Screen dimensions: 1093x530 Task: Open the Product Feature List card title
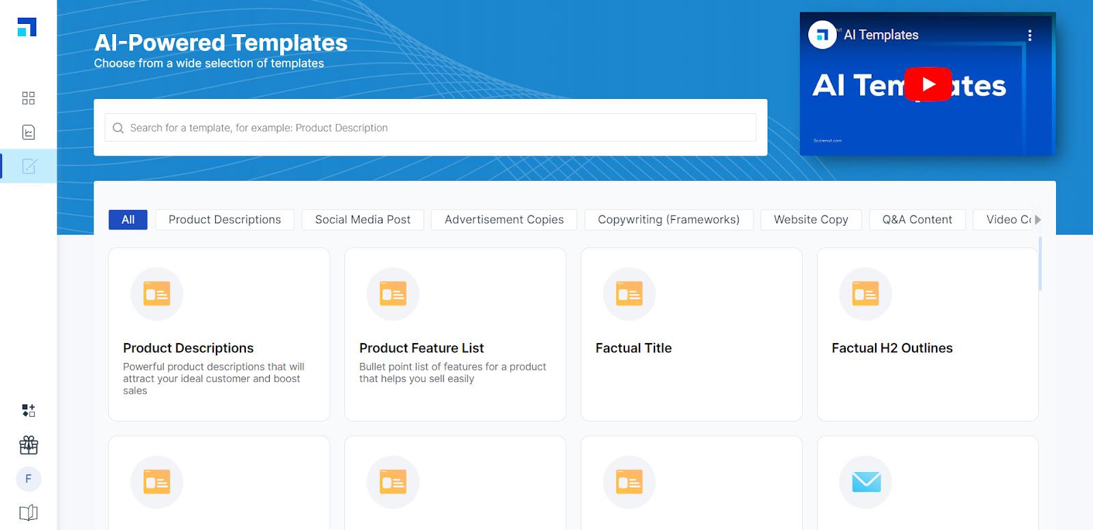pos(421,348)
